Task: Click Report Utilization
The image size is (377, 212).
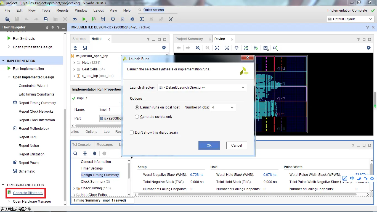Action: [31, 154]
